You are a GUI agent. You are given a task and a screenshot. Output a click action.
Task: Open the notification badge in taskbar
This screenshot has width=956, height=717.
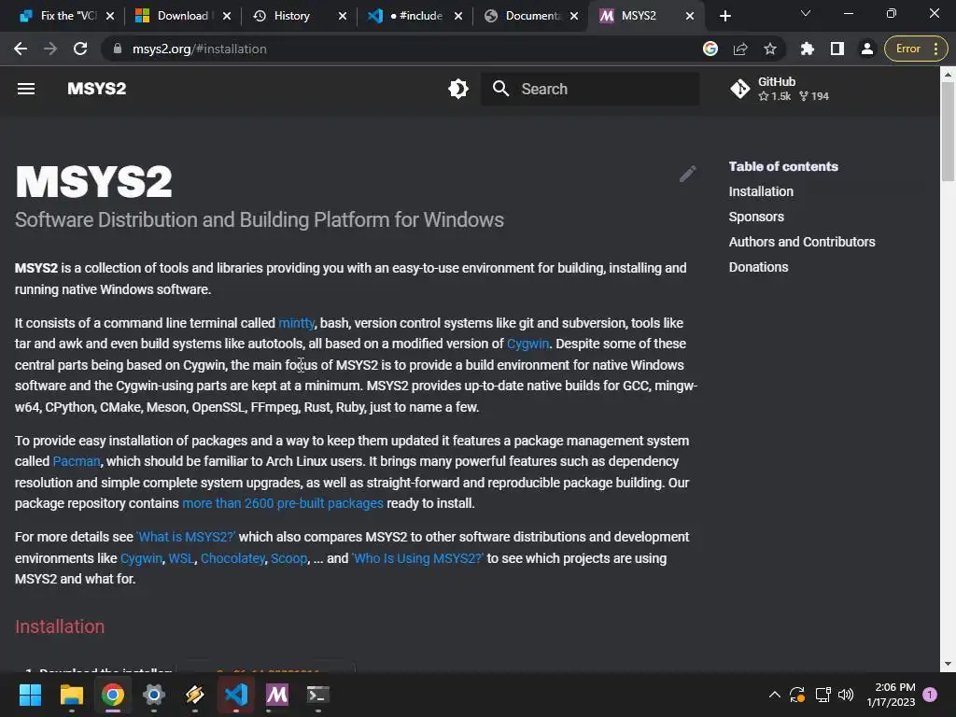point(930,695)
